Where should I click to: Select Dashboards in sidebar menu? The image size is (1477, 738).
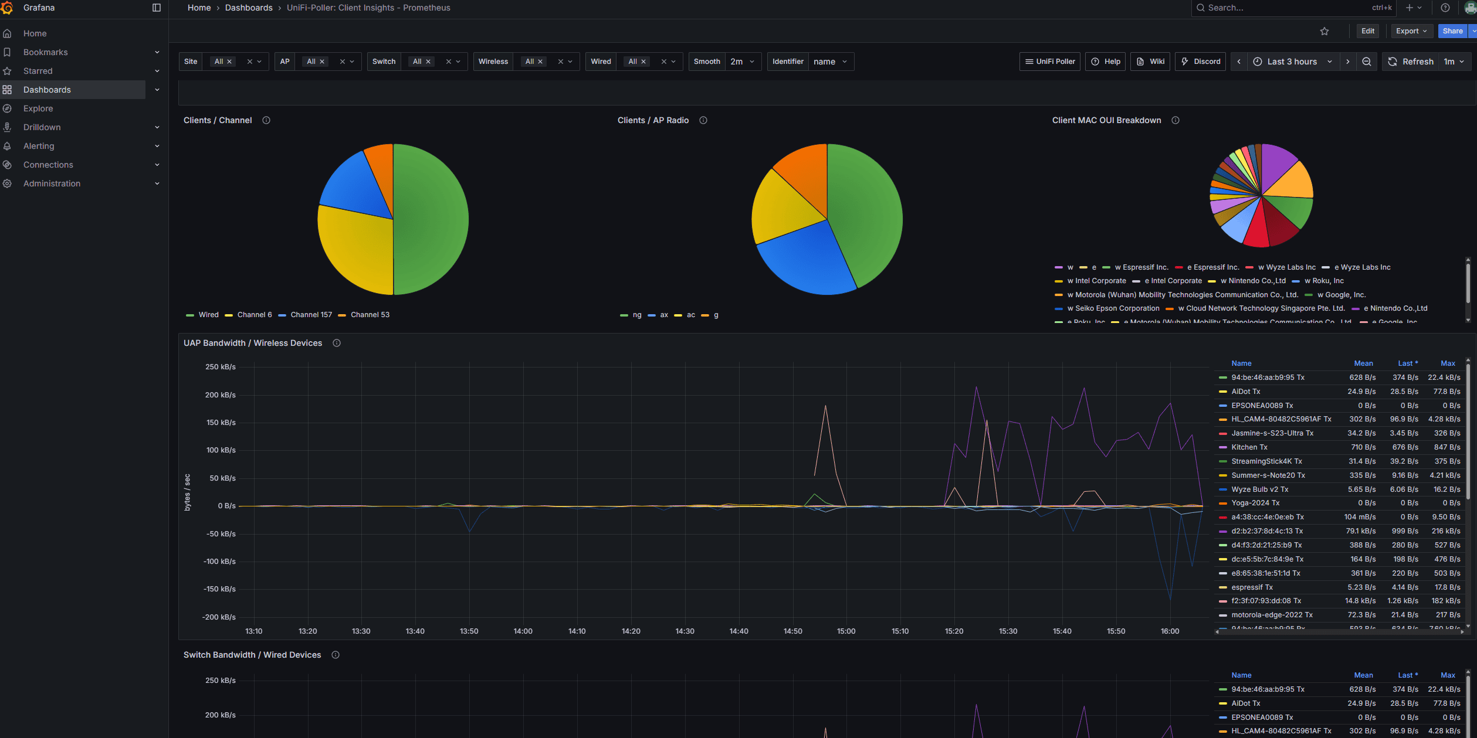coord(47,90)
